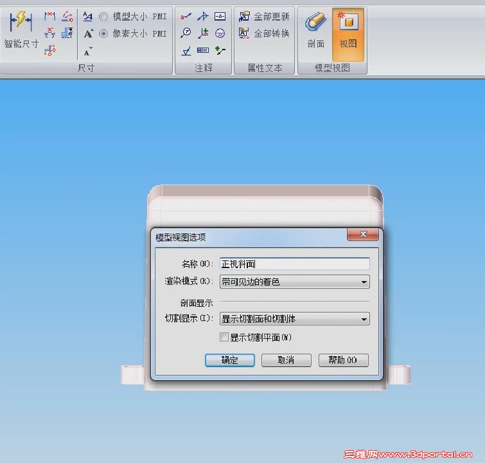Select the Feature Control Frame tool
Viewport: 485px width, 463px height.
click(x=203, y=50)
